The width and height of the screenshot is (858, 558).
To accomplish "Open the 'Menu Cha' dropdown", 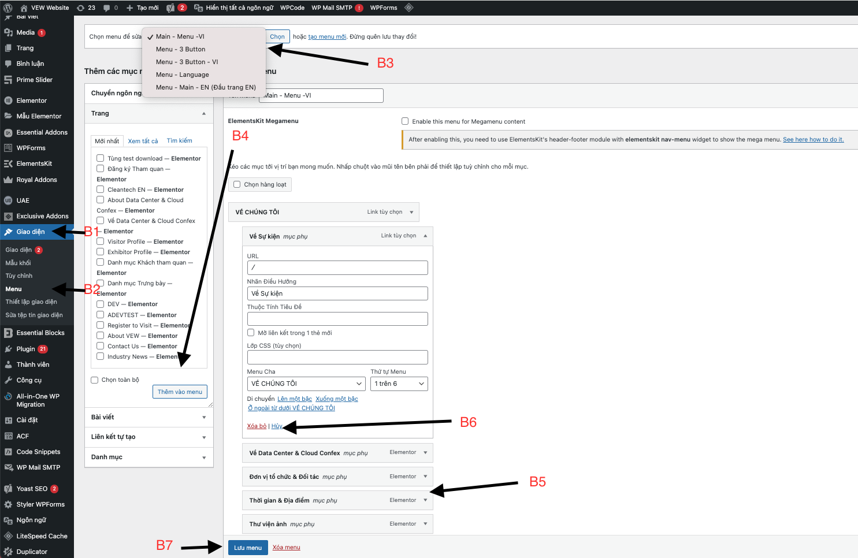I will pos(306,384).
